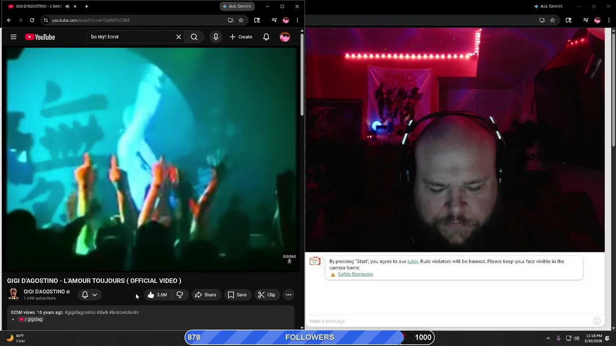This screenshot has height=346, width=616.
Task: Open the Safety Reminder link
Action: click(355, 274)
